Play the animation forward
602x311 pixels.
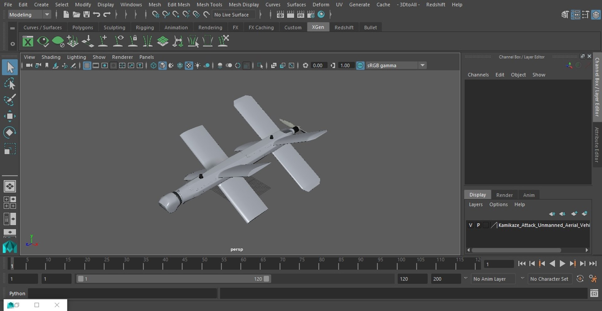[562, 264]
